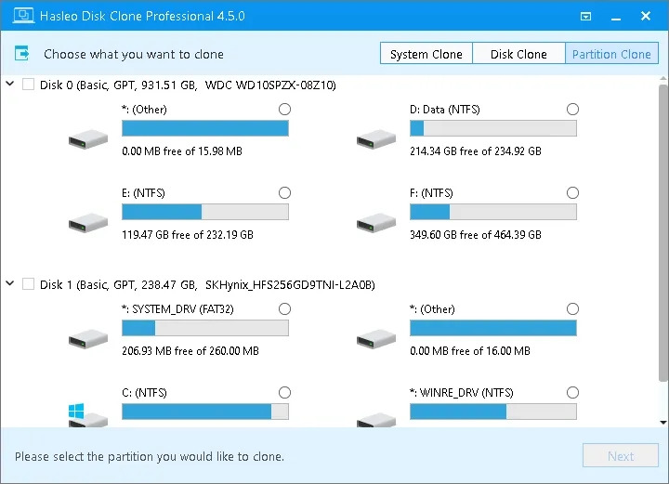Click the drive icon for D: Data (NTFS)
669x484 pixels.
[x=376, y=139]
